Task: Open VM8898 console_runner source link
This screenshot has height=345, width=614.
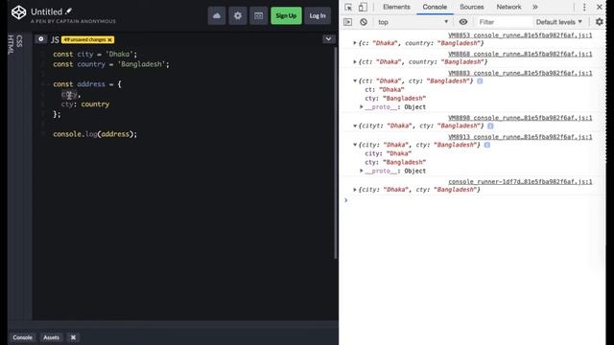Action: click(x=520, y=118)
